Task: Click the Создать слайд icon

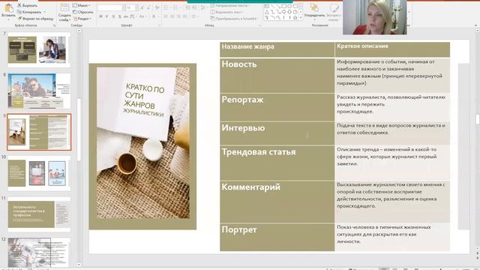Action: [64, 7]
